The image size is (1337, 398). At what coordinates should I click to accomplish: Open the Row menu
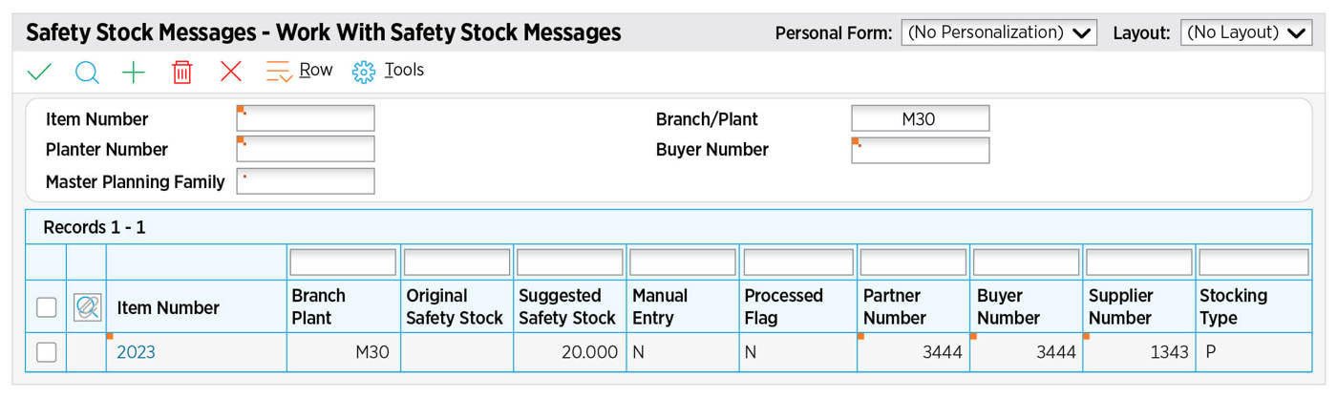316,70
